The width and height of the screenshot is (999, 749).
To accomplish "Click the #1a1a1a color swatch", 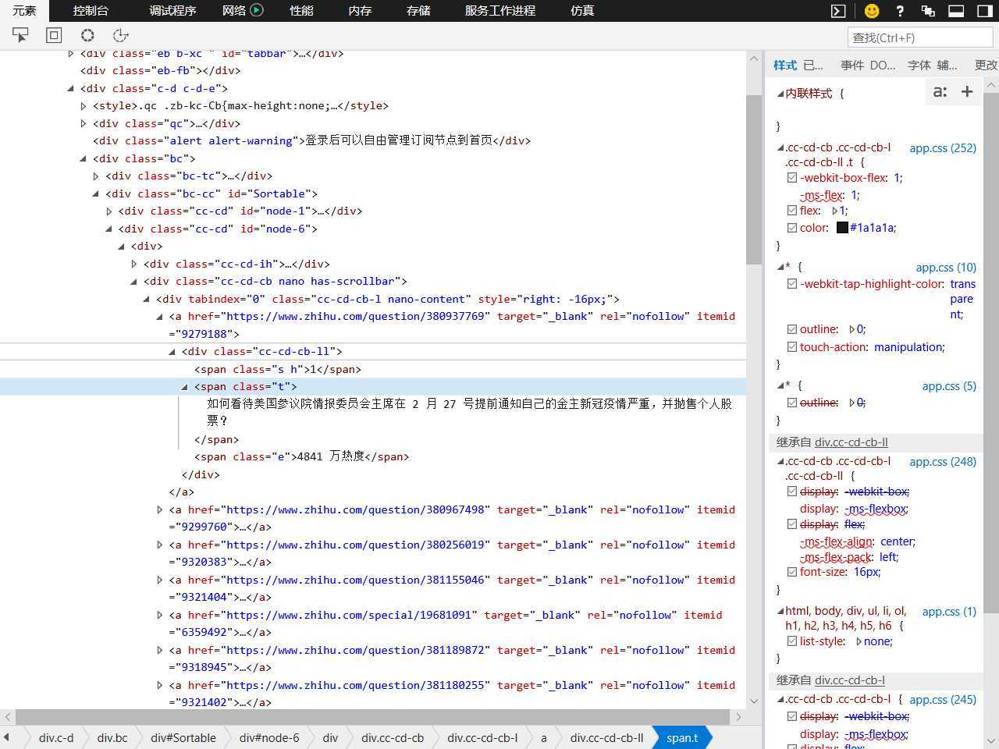I will (x=842, y=228).
